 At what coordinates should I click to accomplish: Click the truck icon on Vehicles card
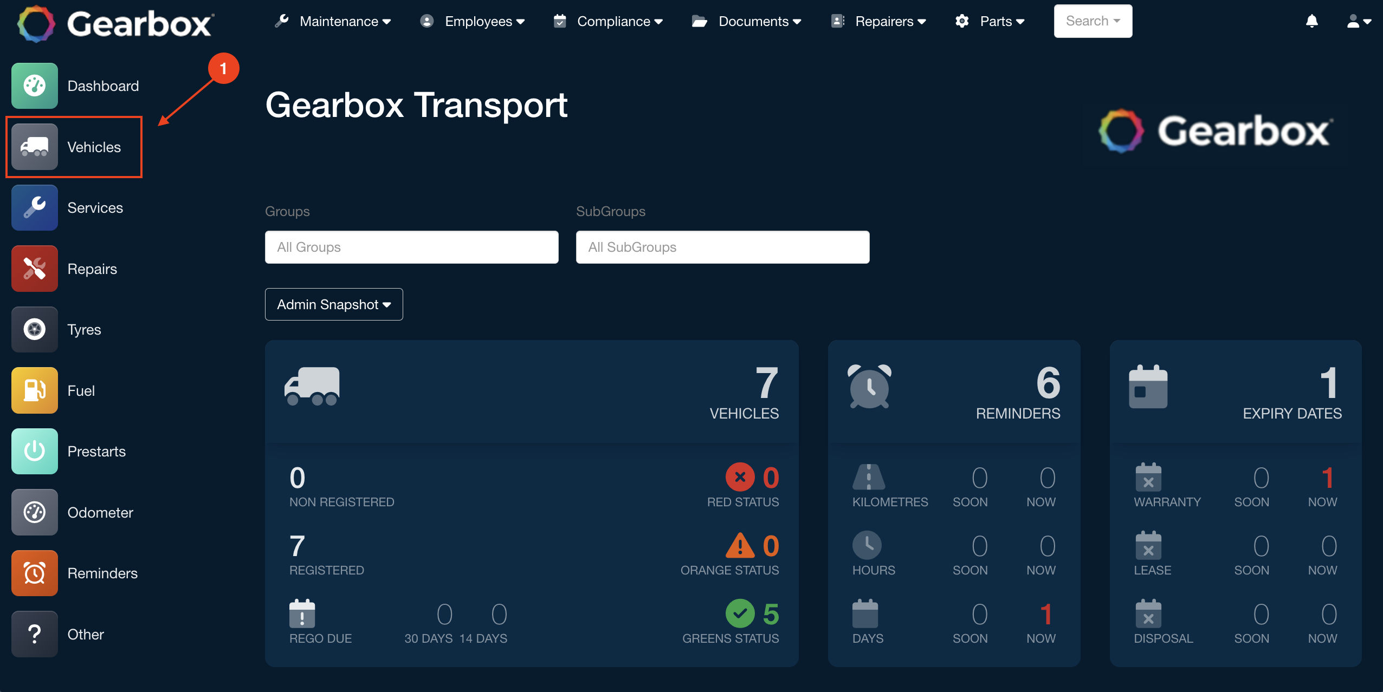pos(312,386)
